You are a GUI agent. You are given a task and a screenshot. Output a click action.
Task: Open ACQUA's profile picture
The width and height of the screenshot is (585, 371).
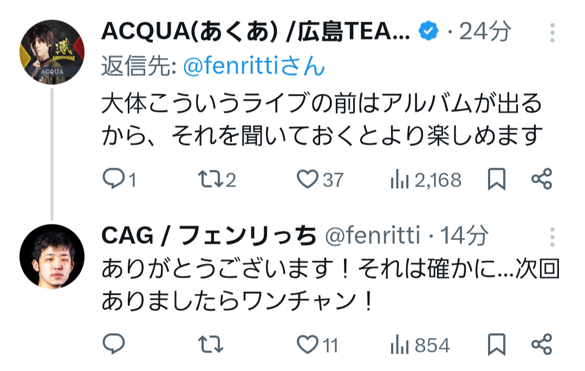(x=53, y=52)
